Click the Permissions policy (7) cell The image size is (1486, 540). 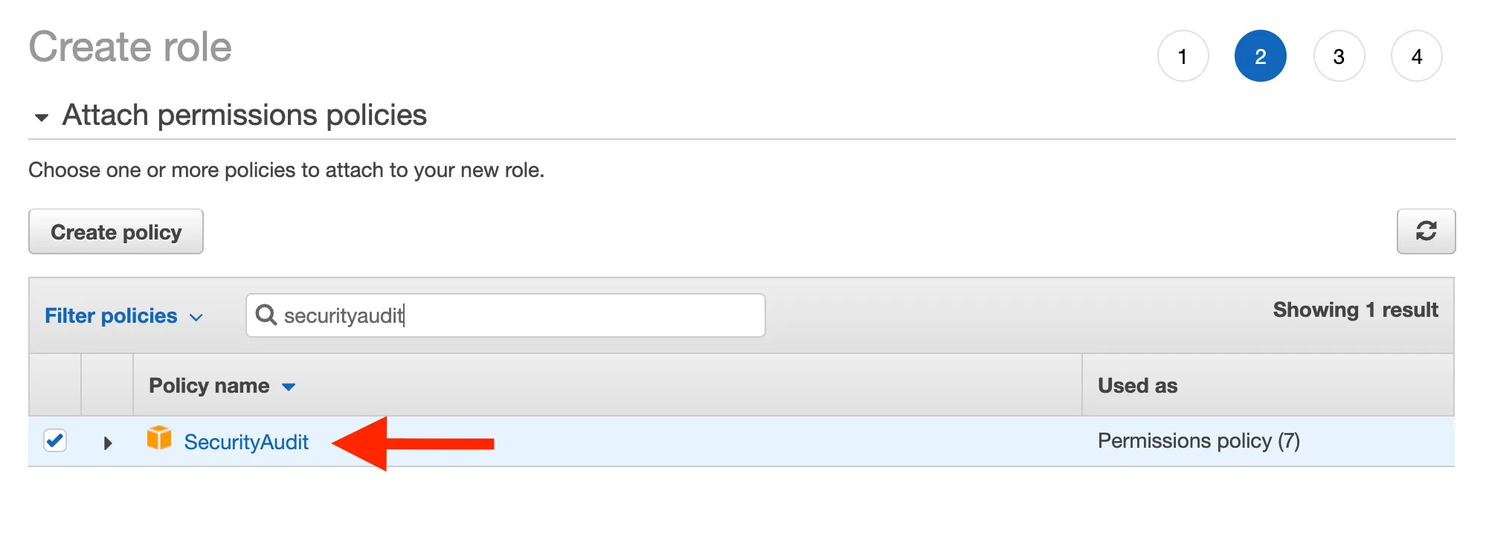click(1198, 441)
